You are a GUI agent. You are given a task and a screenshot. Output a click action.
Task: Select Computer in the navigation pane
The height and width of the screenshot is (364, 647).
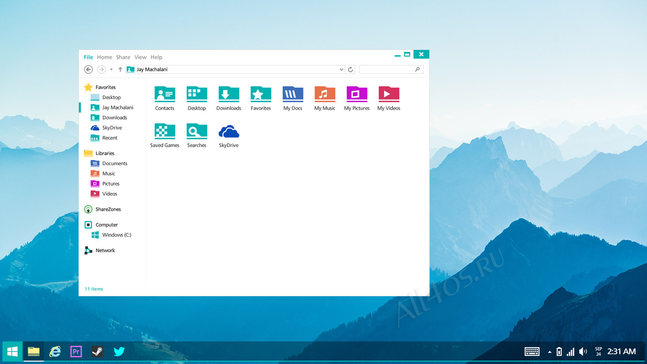click(106, 225)
